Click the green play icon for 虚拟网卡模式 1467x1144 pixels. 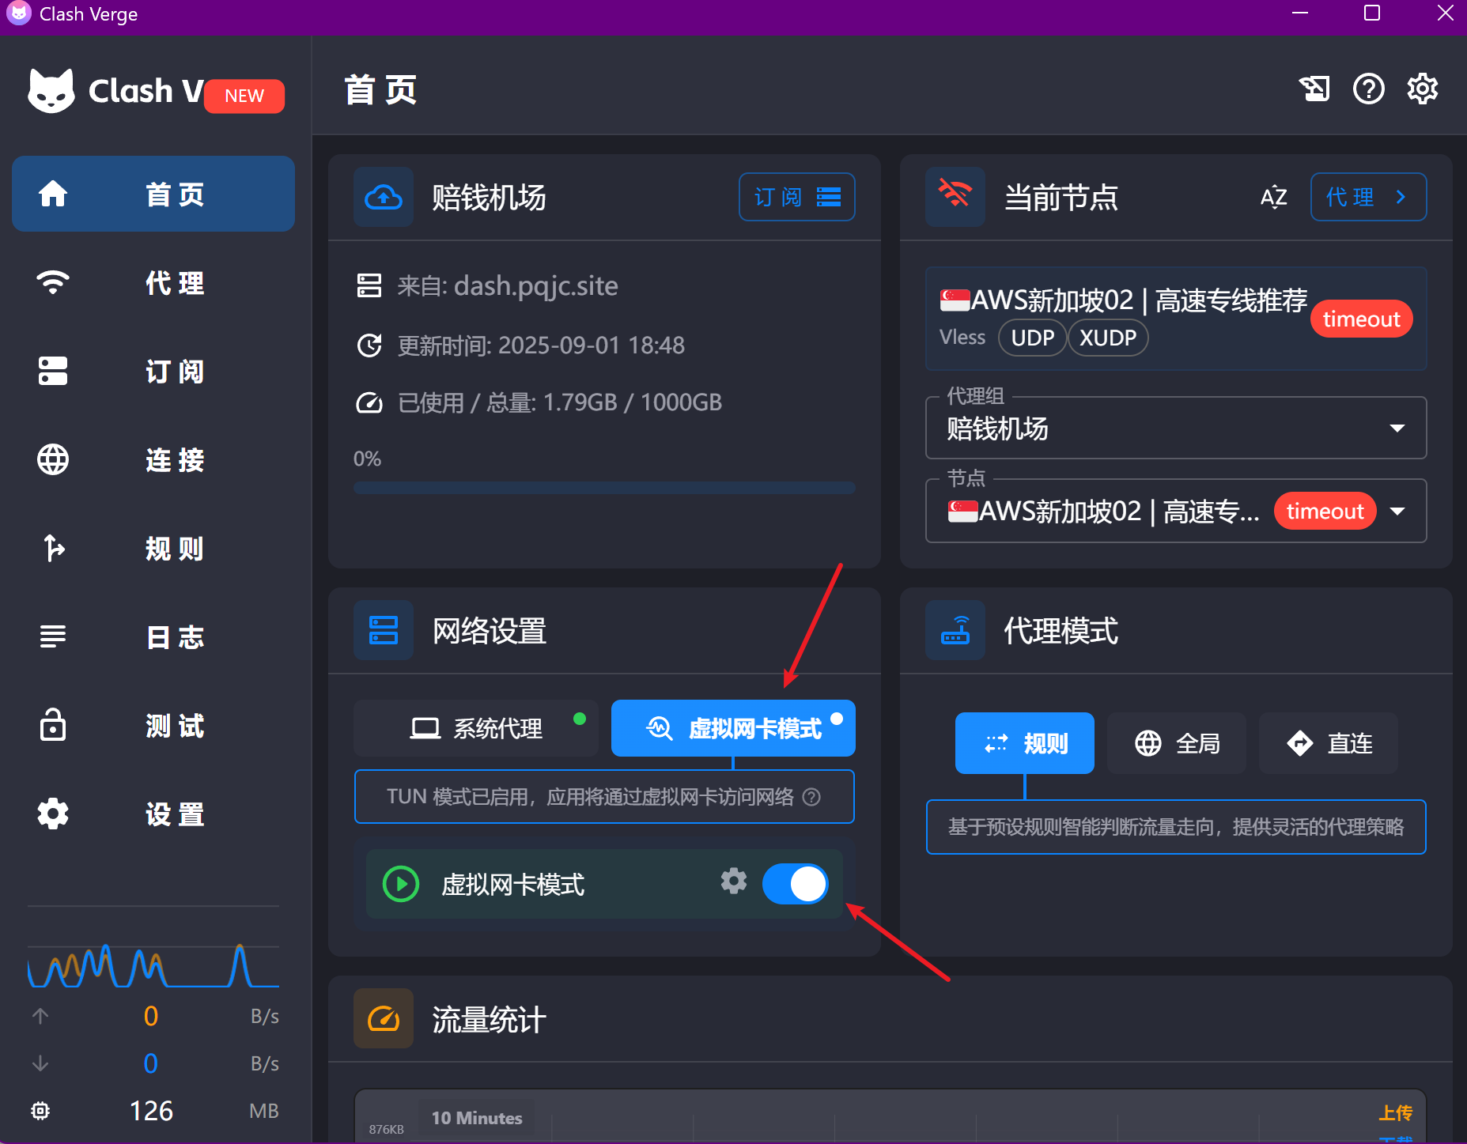[x=401, y=884]
